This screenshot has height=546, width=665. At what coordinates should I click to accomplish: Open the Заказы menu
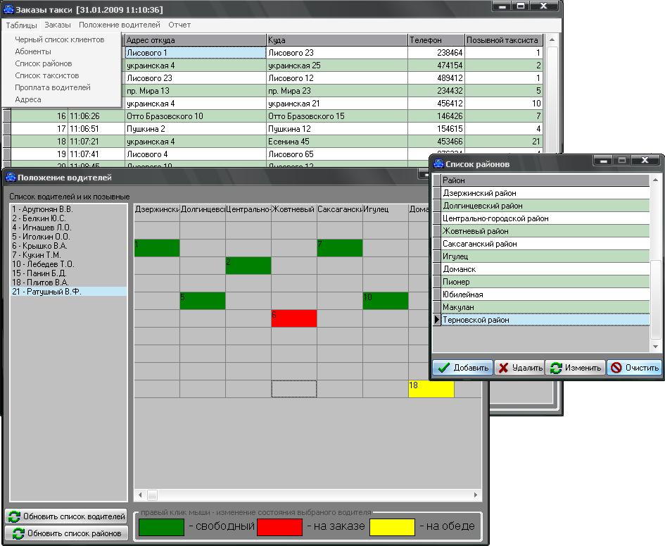coord(57,25)
